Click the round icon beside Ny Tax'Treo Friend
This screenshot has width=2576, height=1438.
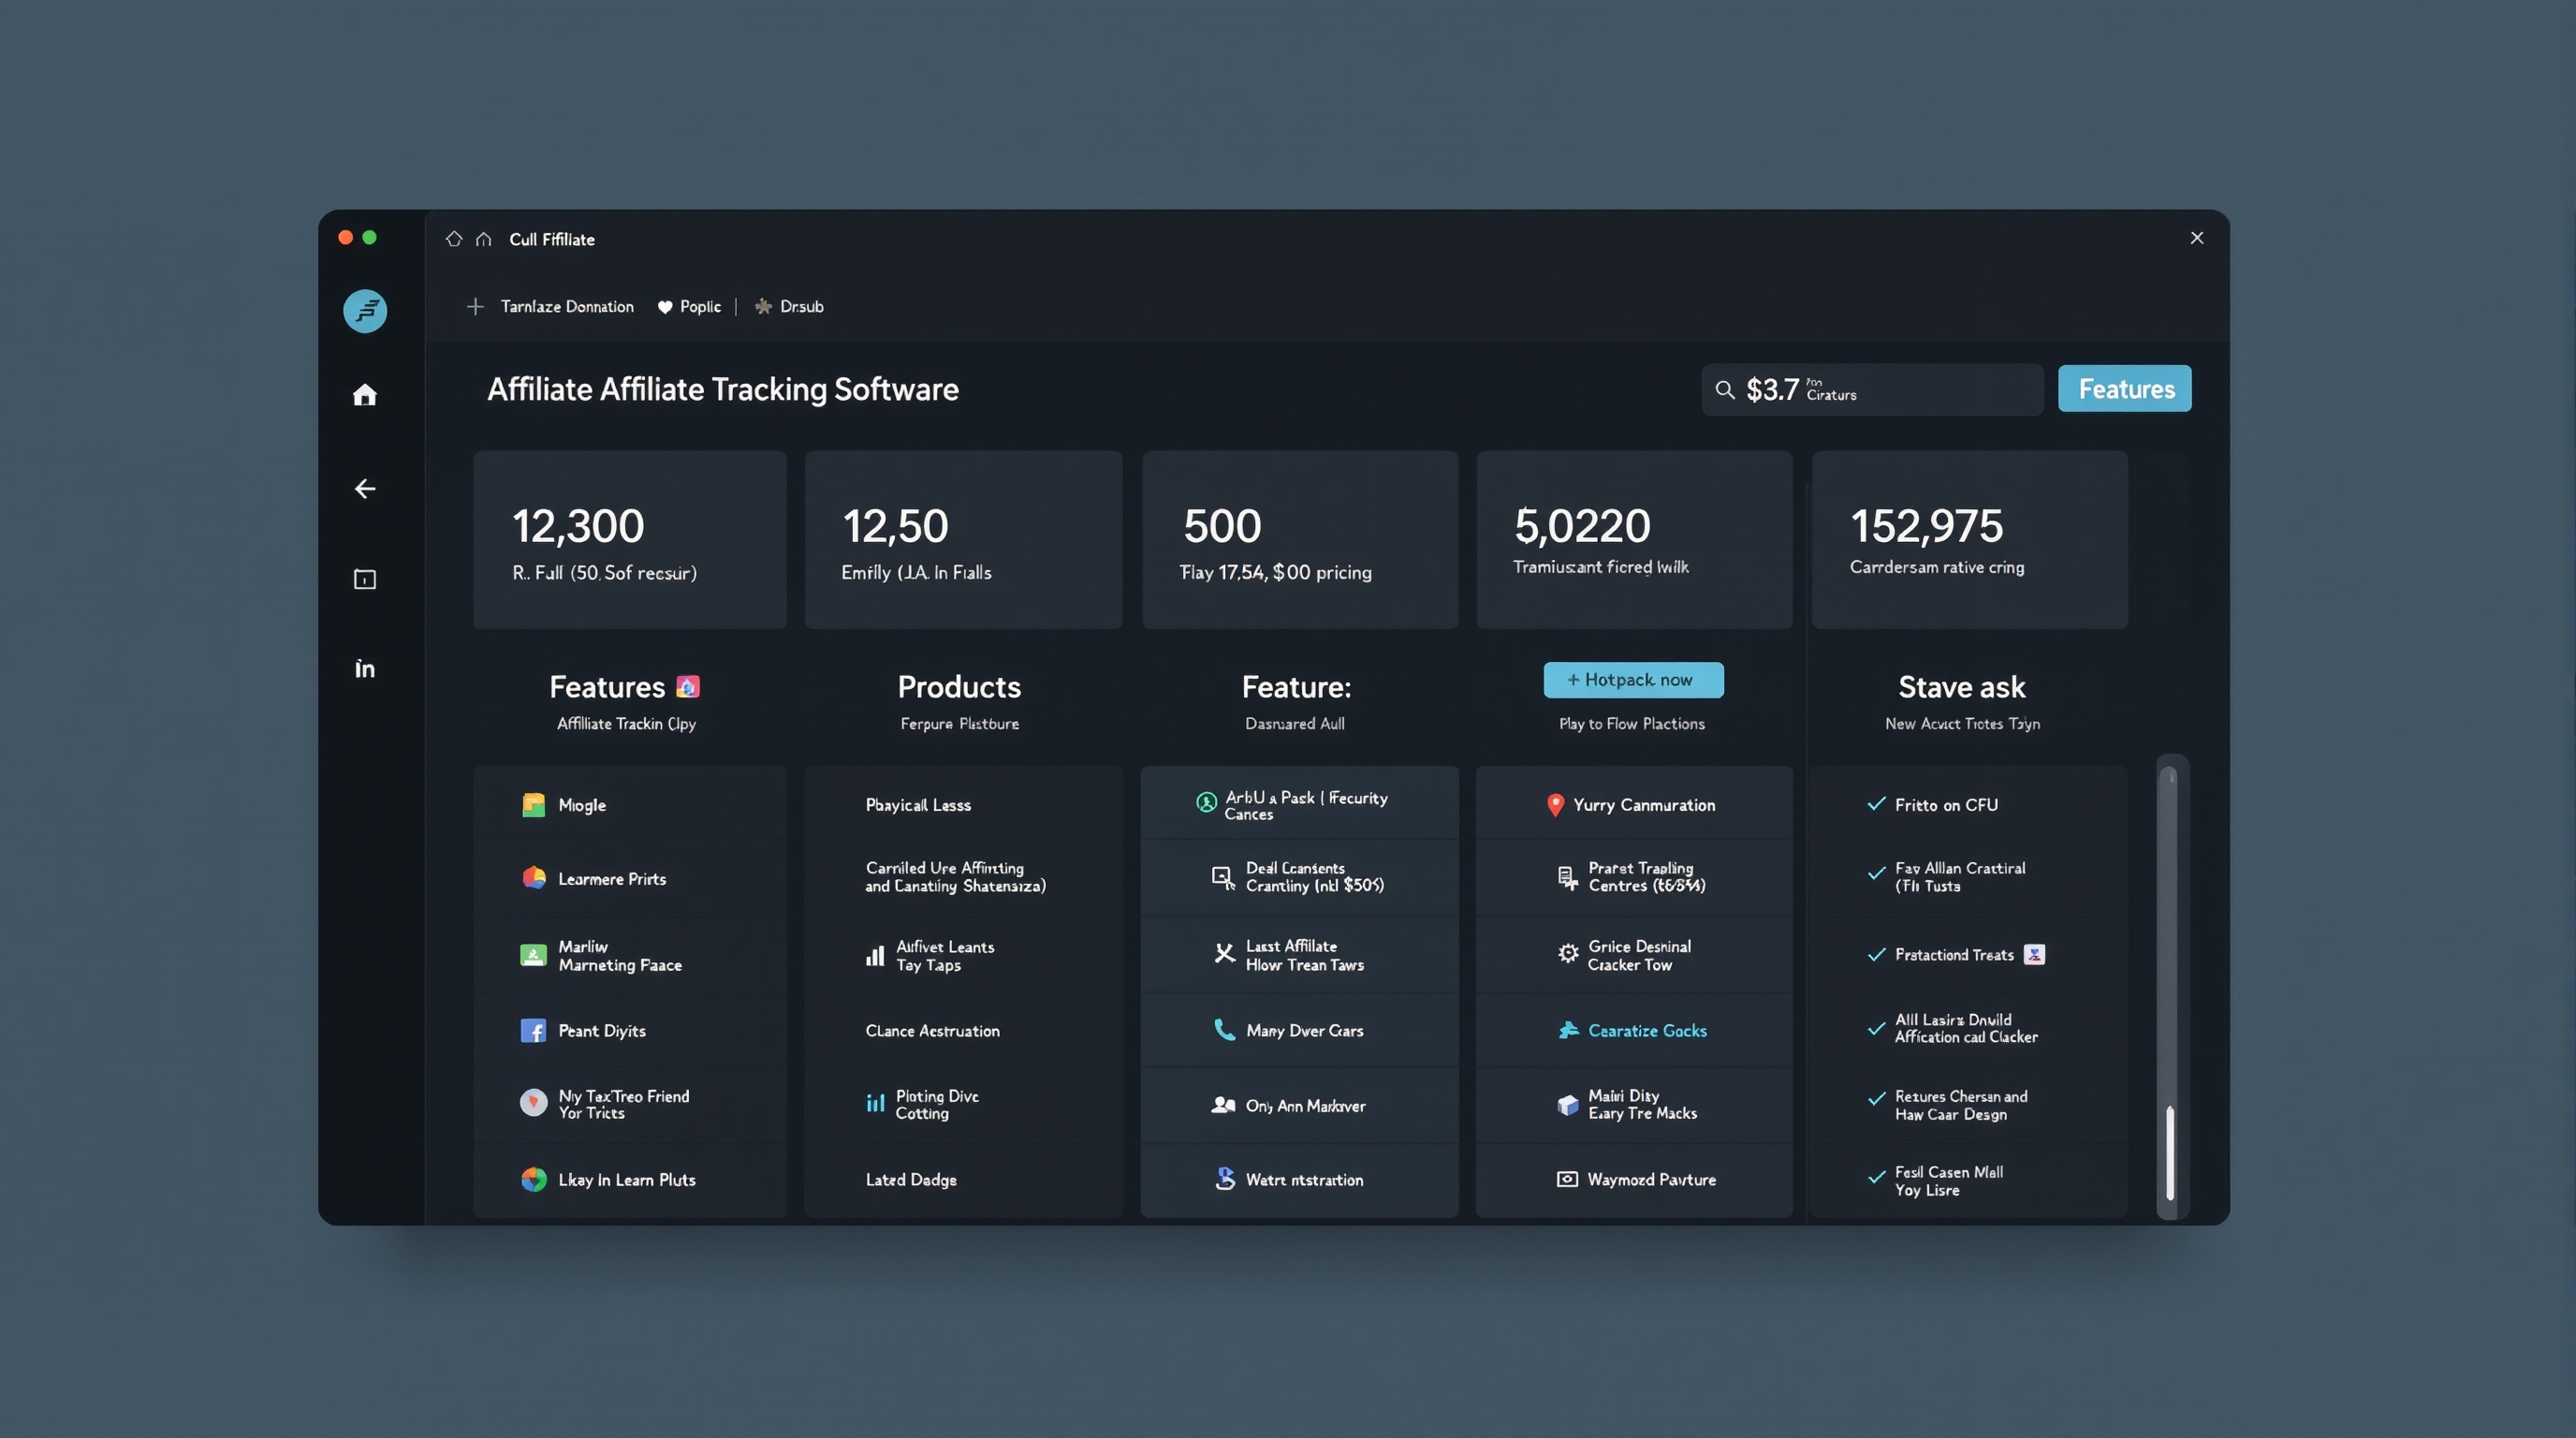tap(534, 1102)
